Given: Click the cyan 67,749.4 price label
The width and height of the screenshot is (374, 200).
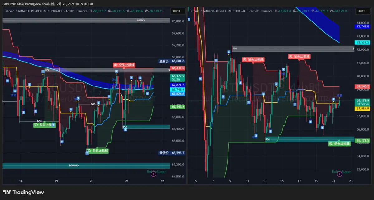Looking at the screenshot, I should [x=178, y=89].
